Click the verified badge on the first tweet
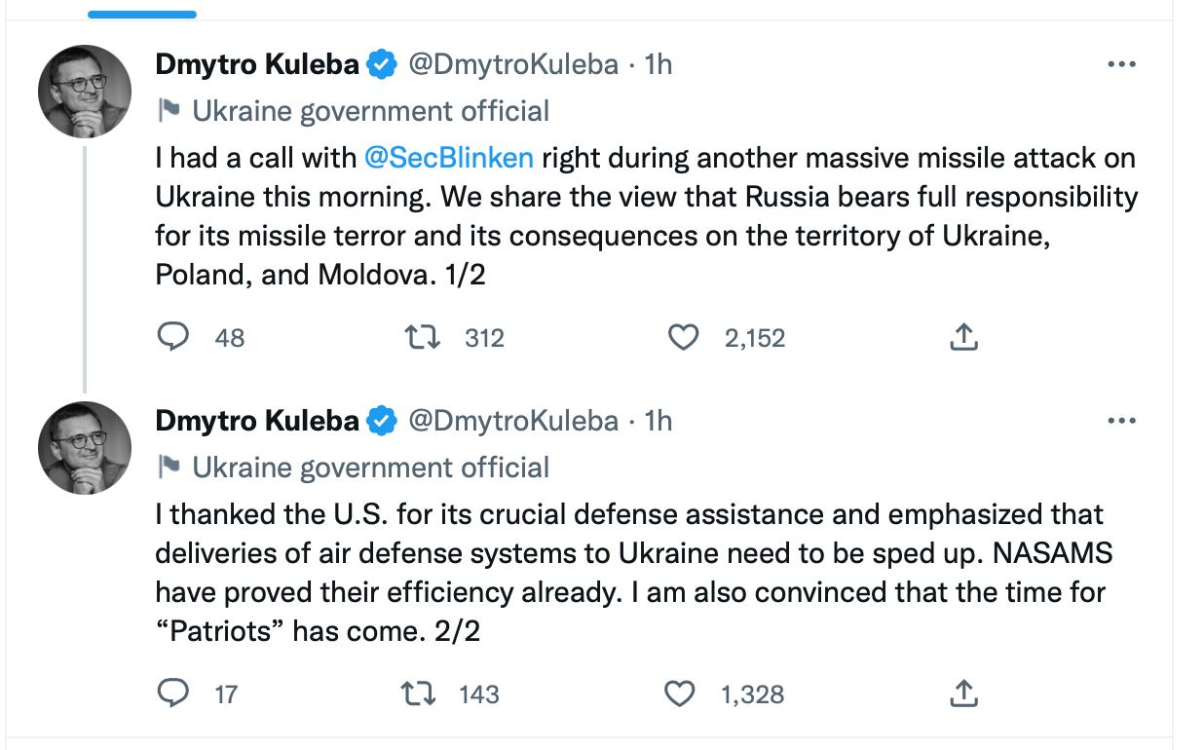The height and width of the screenshot is (750, 1204). 383,65
